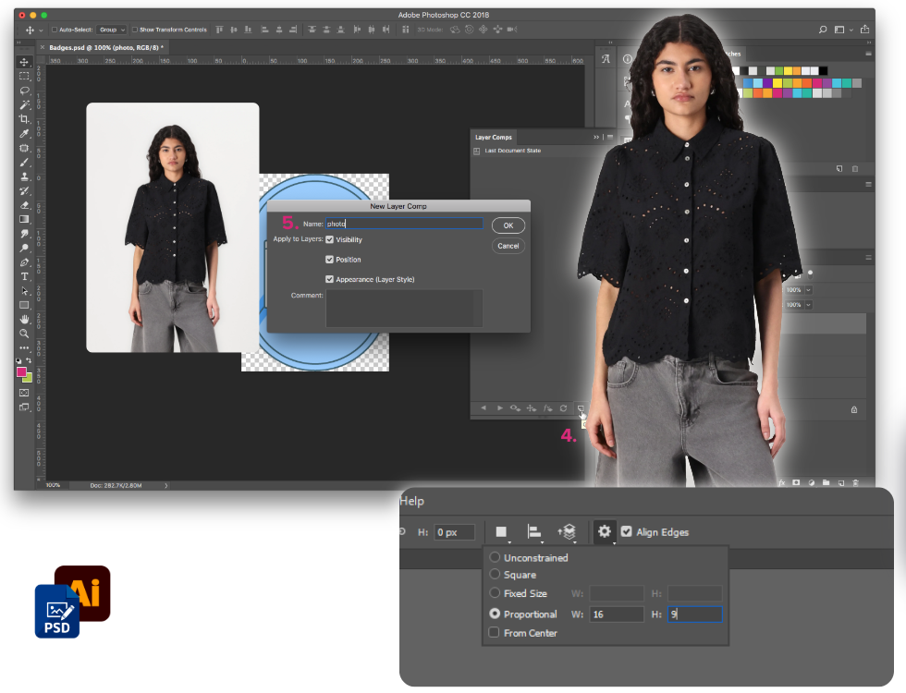Image resolution: width=906 pixels, height=693 pixels.
Task: Open the path arrangement dropdown
Action: [x=567, y=532]
